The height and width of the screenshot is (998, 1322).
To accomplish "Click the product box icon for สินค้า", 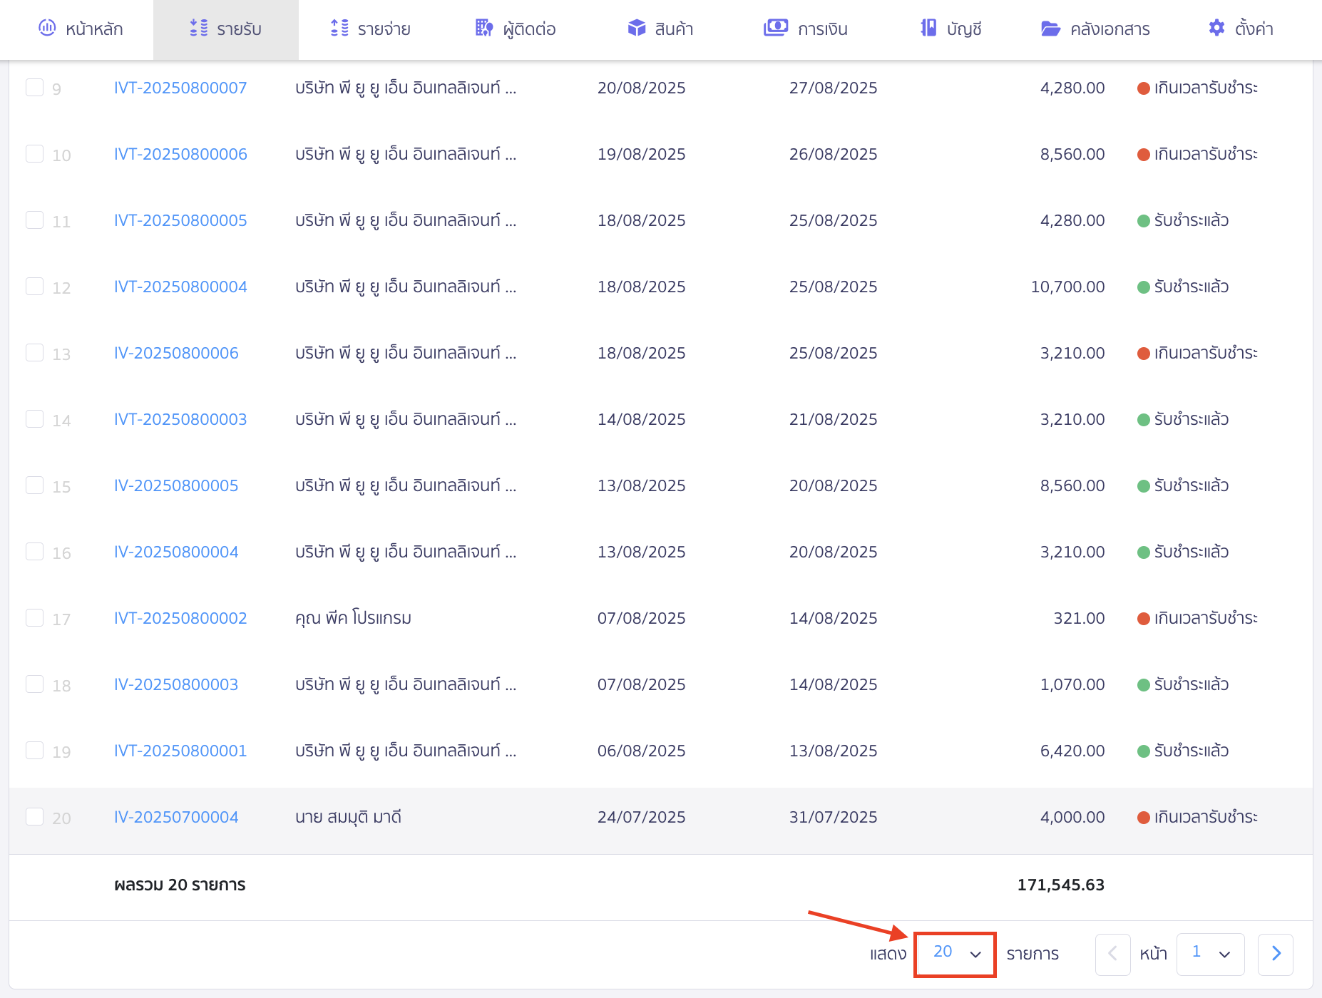I will pos(636,29).
